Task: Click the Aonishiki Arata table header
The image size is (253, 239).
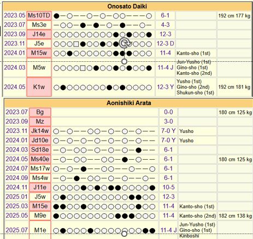Action: 129,103
